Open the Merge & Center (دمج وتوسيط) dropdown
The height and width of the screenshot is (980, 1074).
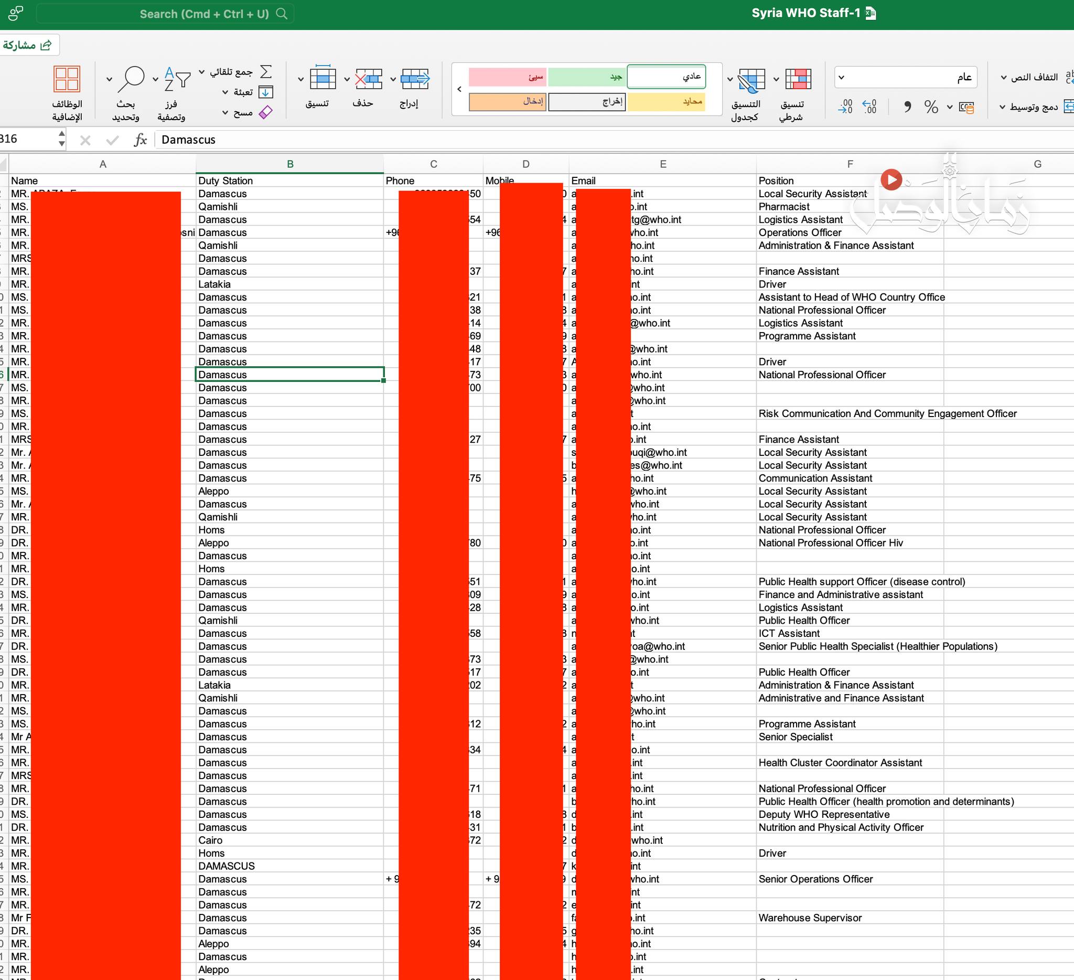(1002, 107)
